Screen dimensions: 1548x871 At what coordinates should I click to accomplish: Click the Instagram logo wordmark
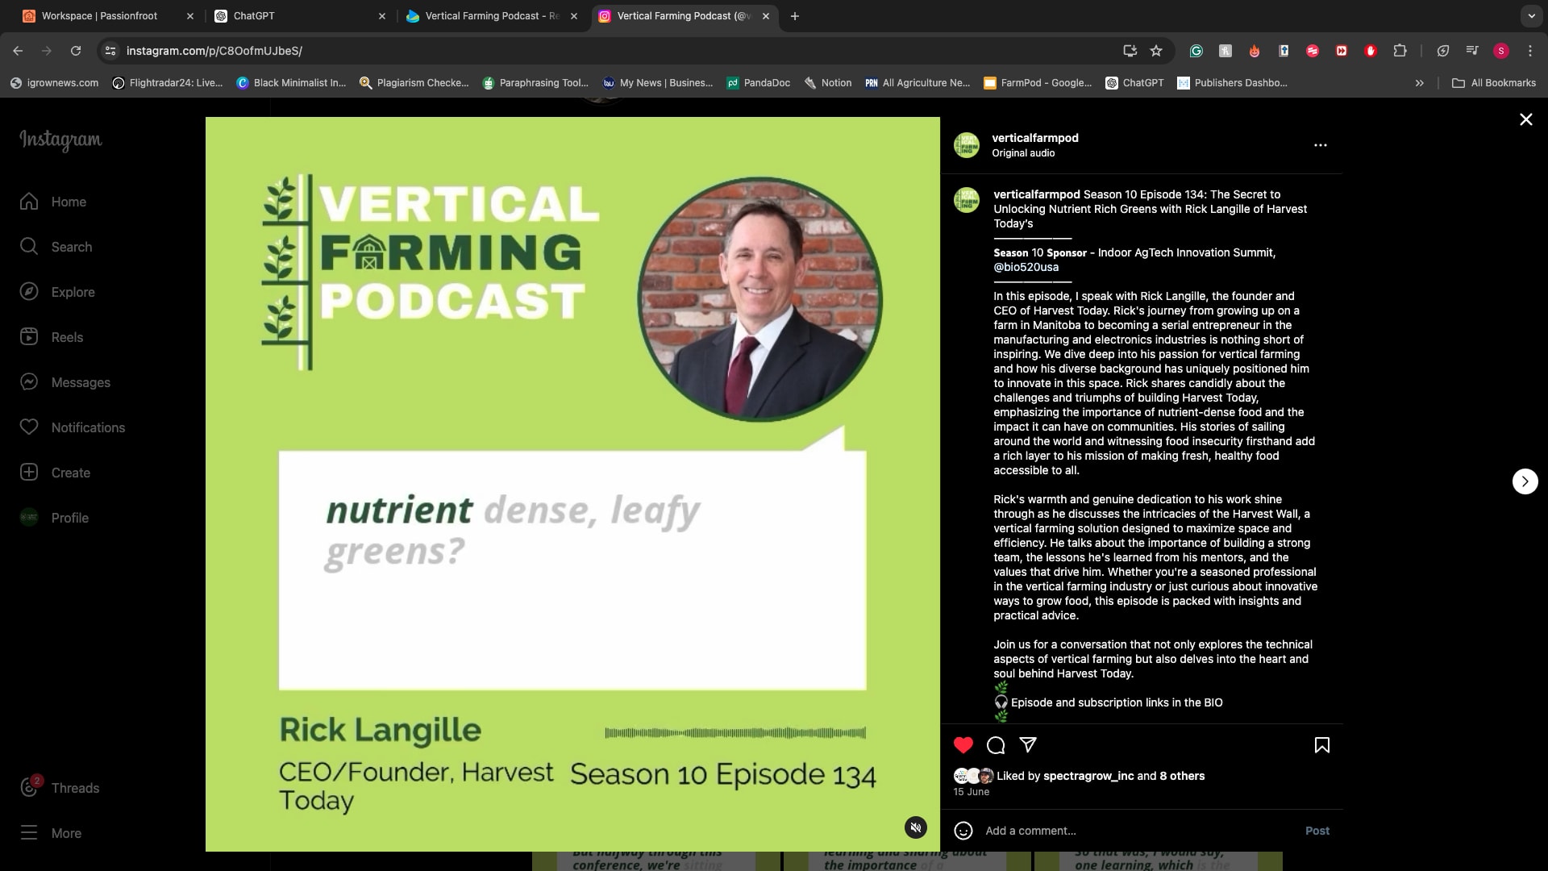click(x=60, y=140)
